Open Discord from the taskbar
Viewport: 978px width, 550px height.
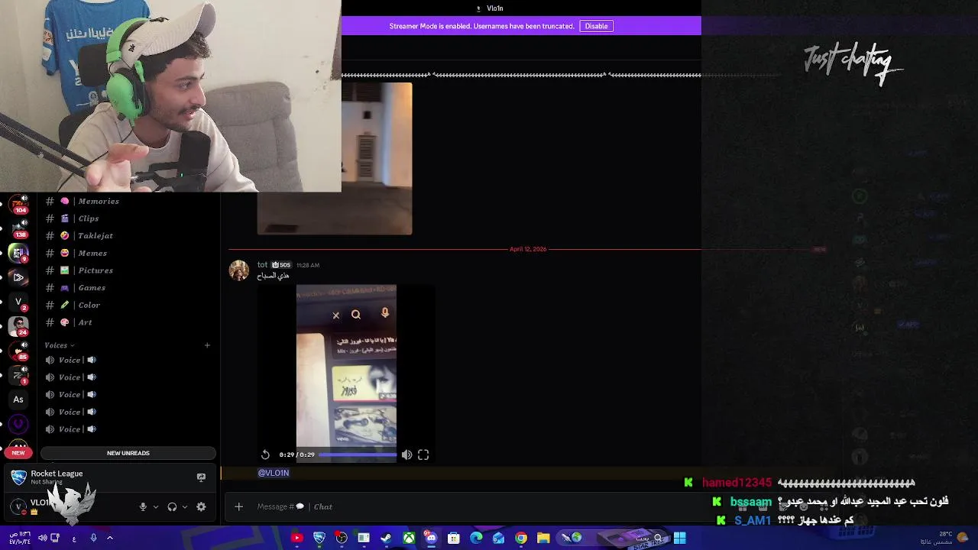pyautogui.click(x=431, y=538)
